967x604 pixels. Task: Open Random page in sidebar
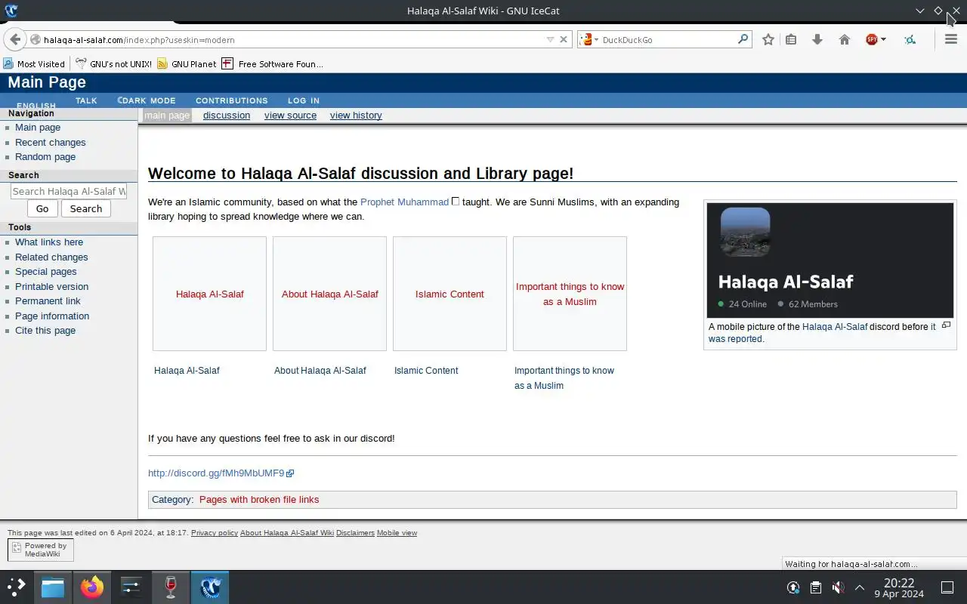click(45, 157)
